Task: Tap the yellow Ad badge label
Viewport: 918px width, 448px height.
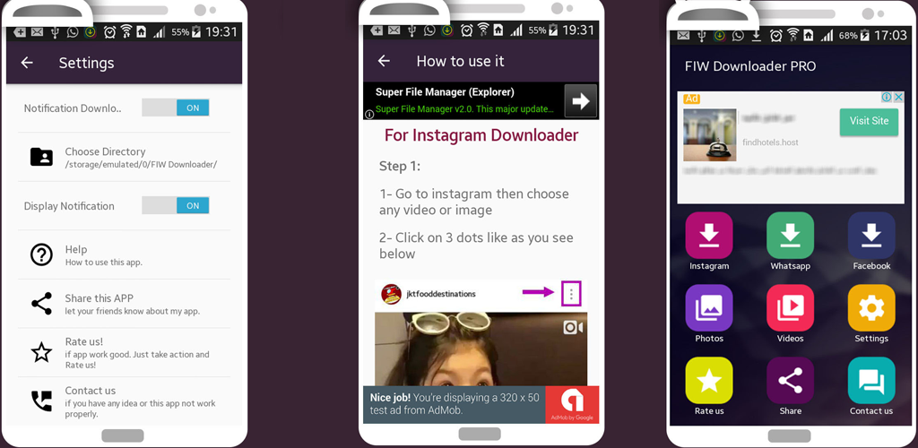Action: (691, 99)
